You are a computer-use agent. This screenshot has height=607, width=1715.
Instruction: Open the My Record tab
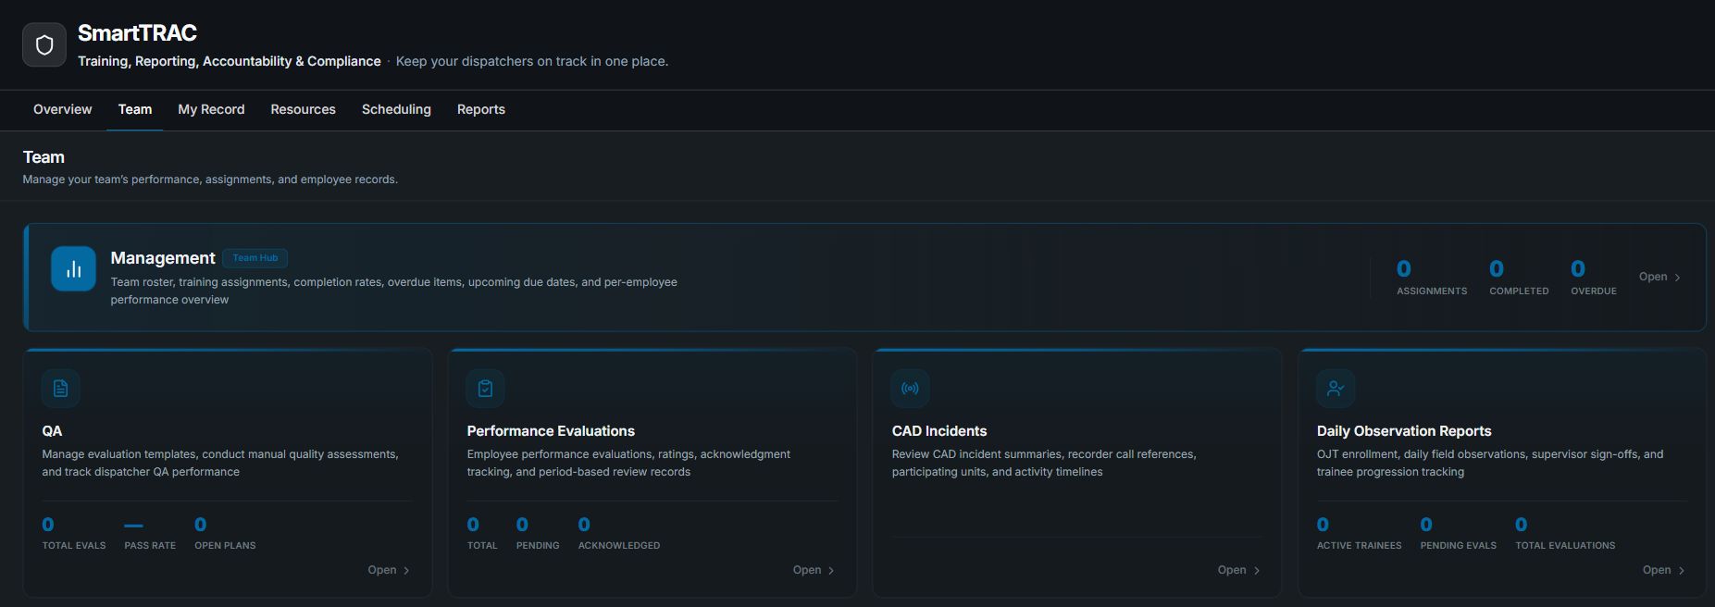[211, 109]
